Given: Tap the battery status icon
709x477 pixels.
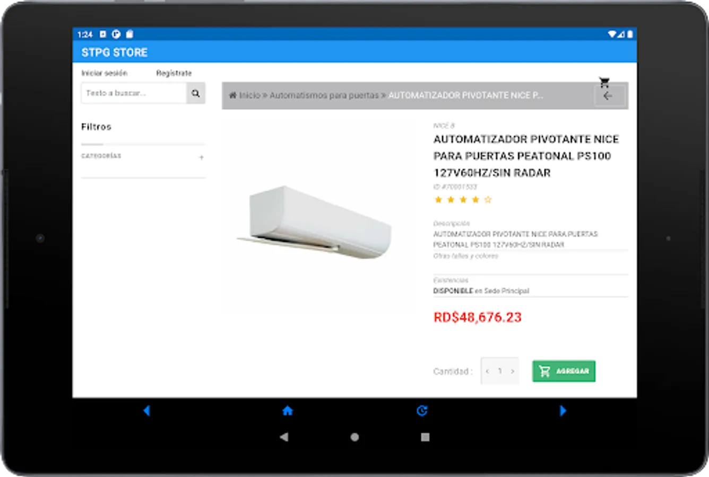Looking at the screenshot, I should click(x=630, y=34).
